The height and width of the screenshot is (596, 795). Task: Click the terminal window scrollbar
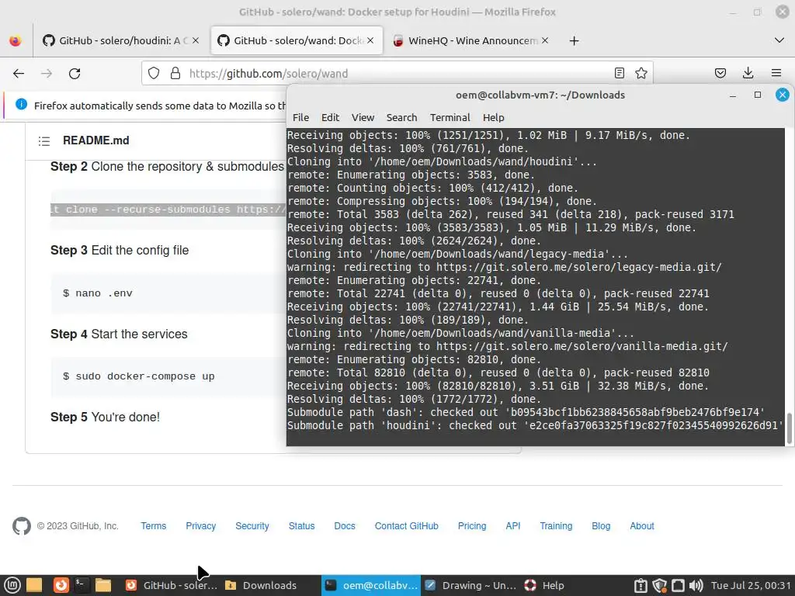coord(789,428)
